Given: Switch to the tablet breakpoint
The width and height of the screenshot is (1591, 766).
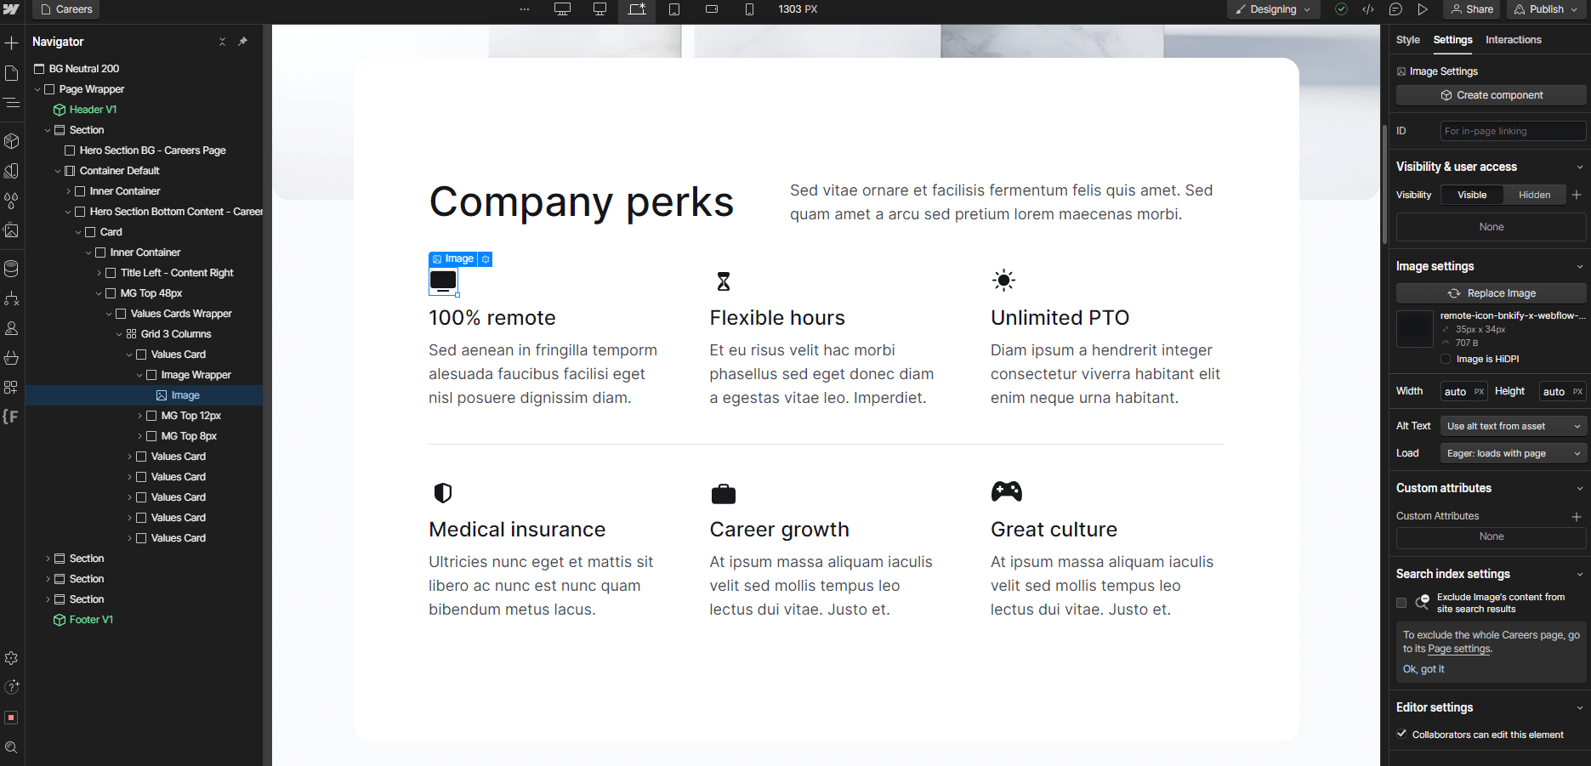Looking at the screenshot, I should (674, 9).
